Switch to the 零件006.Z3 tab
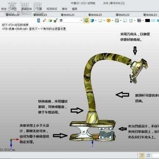Viewport: 159px width, 159px height. [x=150, y=15]
